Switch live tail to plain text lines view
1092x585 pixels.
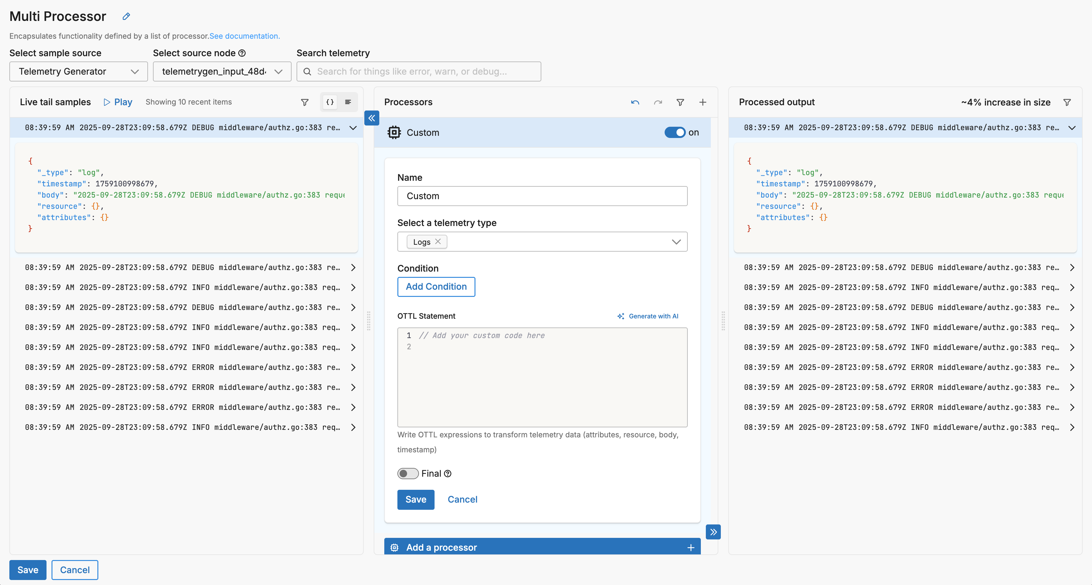(348, 102)
